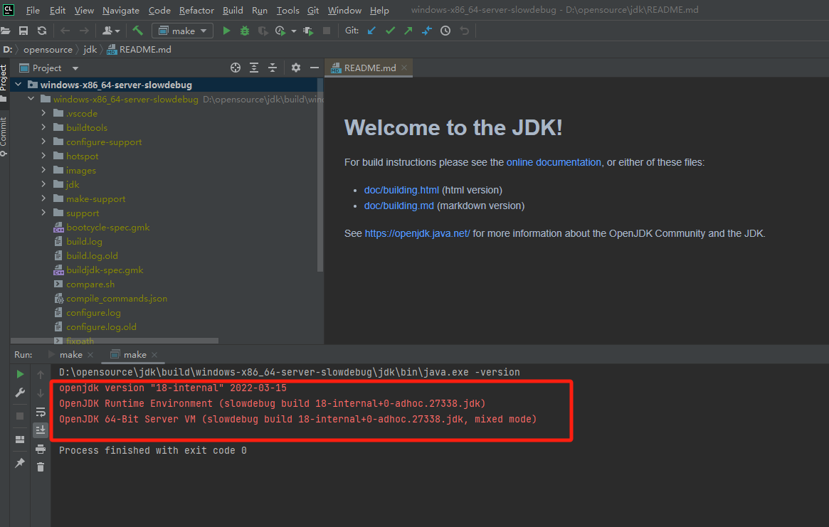Open Run panel wrench settings
The image size is (829, 527).
20,393
